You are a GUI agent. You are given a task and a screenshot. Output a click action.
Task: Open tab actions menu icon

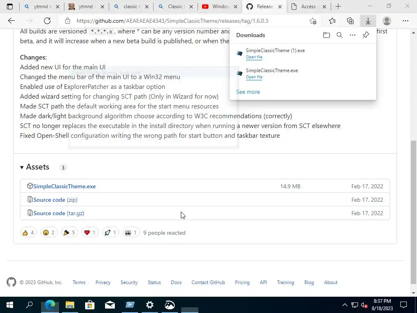coord(10,7)
